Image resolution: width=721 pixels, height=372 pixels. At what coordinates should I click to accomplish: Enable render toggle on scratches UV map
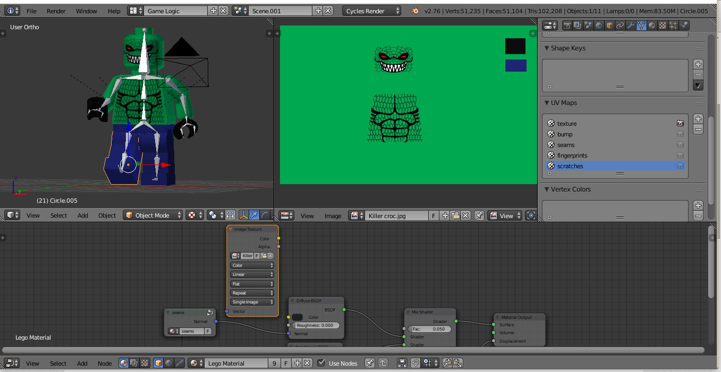pyautogui.click(x=681, y=166)
